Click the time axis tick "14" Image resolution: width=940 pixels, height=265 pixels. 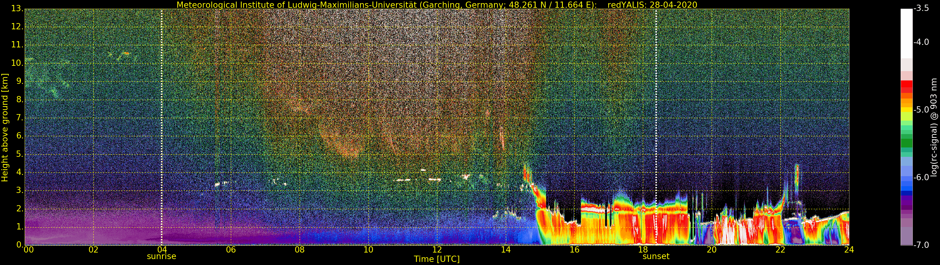tap(506, 250)
